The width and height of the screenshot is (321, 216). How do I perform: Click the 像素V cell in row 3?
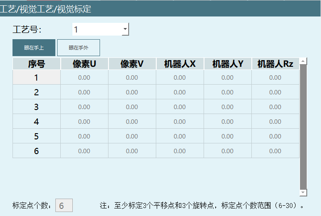click(x=132, y=107)
